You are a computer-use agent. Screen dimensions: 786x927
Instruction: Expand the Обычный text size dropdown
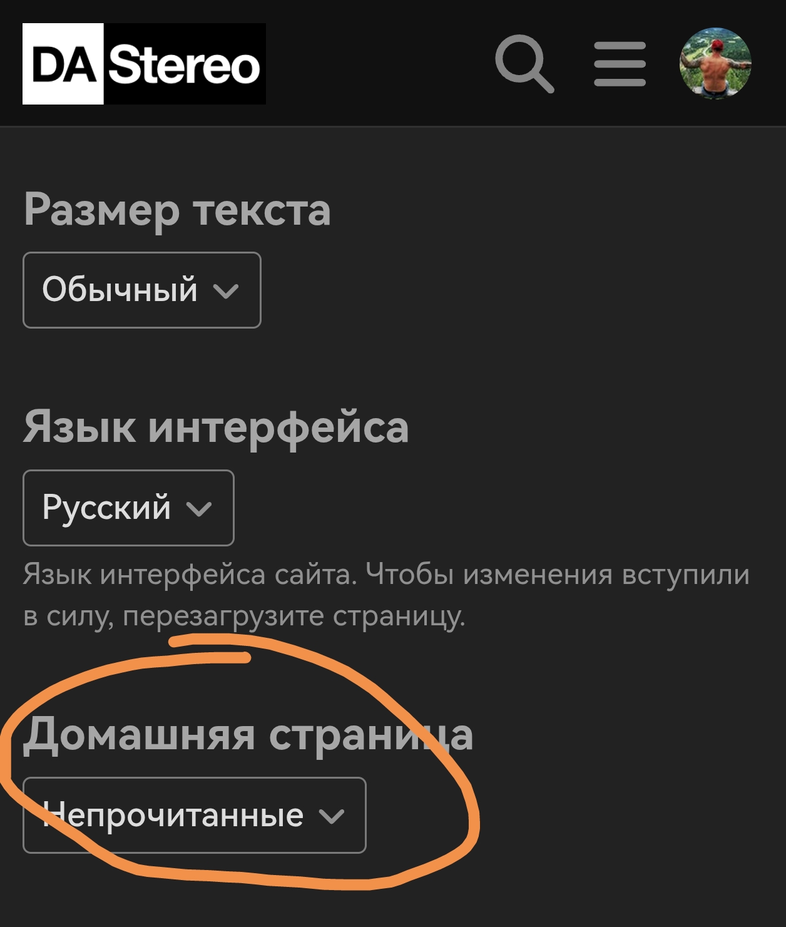coord(142,290)
